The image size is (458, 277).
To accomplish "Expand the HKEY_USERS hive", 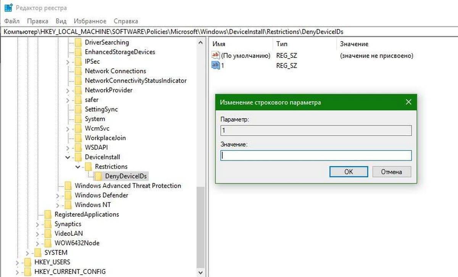I will [x=17, y=262].
